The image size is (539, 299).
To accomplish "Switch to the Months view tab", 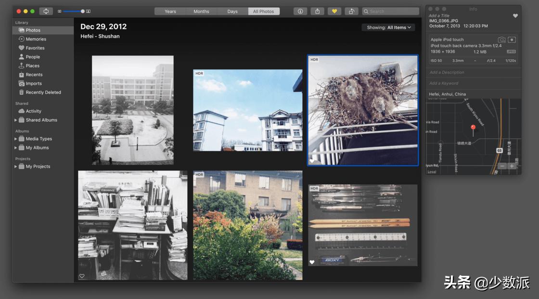I will click(201, 11).
